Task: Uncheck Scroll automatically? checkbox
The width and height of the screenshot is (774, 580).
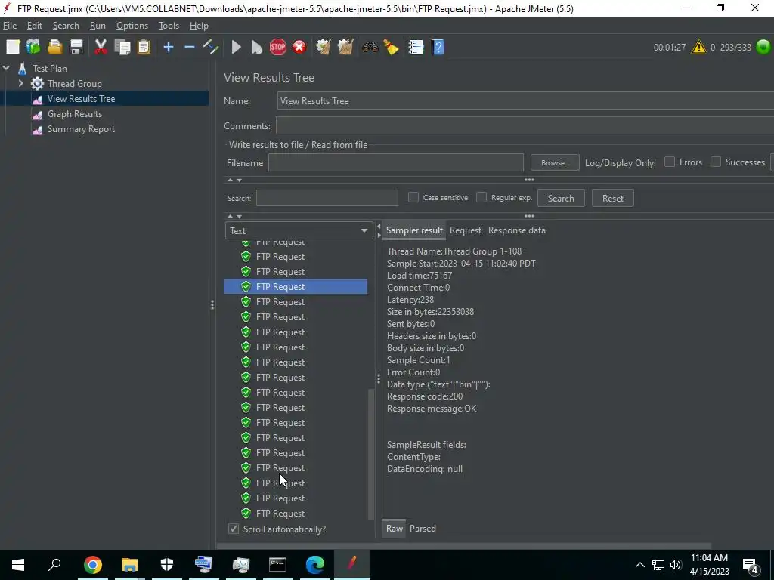Action: (x=234, y=529)
